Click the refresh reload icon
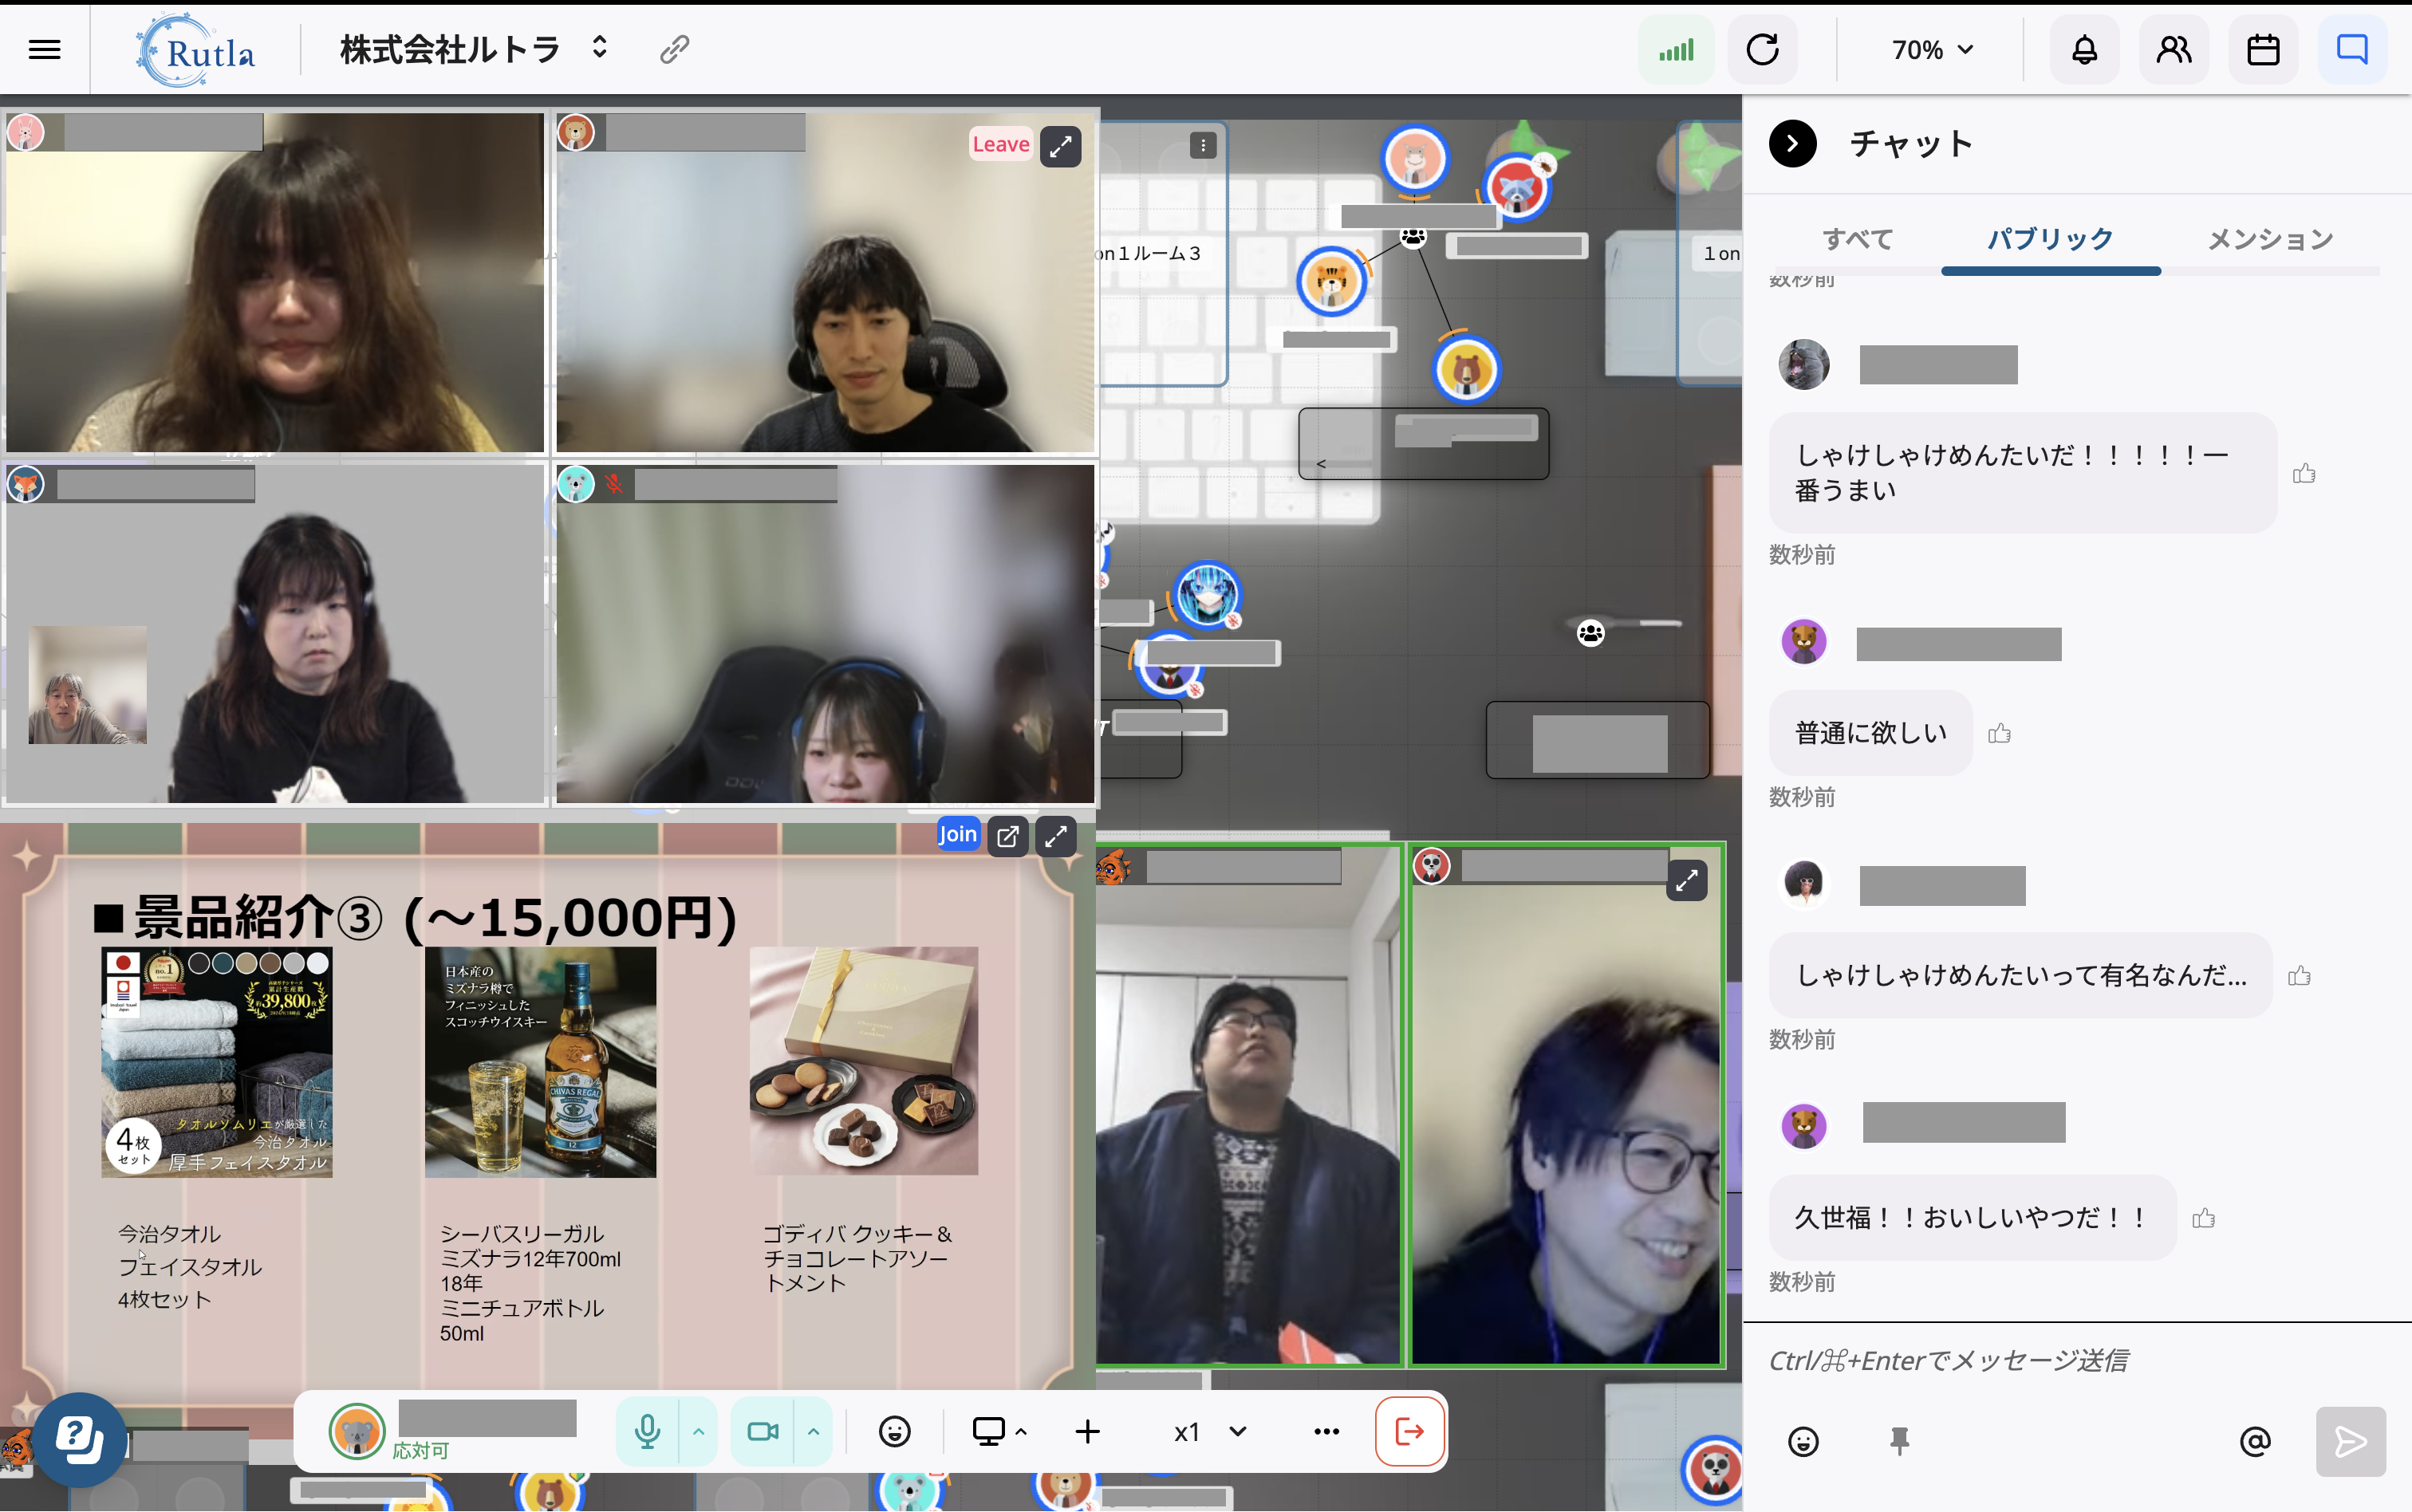The height and width of the screenshot is (1512, 2412). tap(1762, 49)
